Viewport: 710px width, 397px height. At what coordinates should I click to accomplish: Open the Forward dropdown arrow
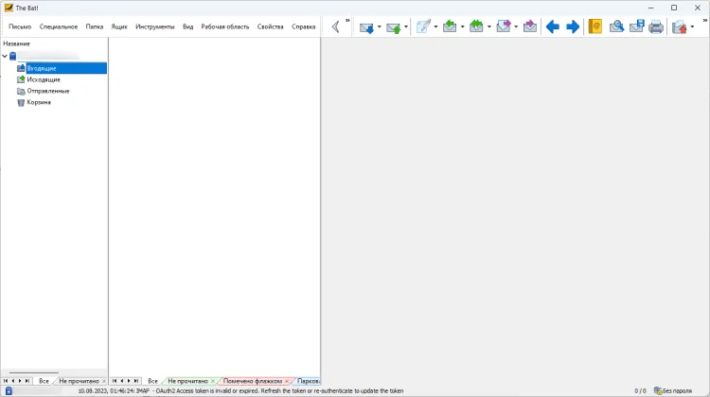(x=516, y=27)
